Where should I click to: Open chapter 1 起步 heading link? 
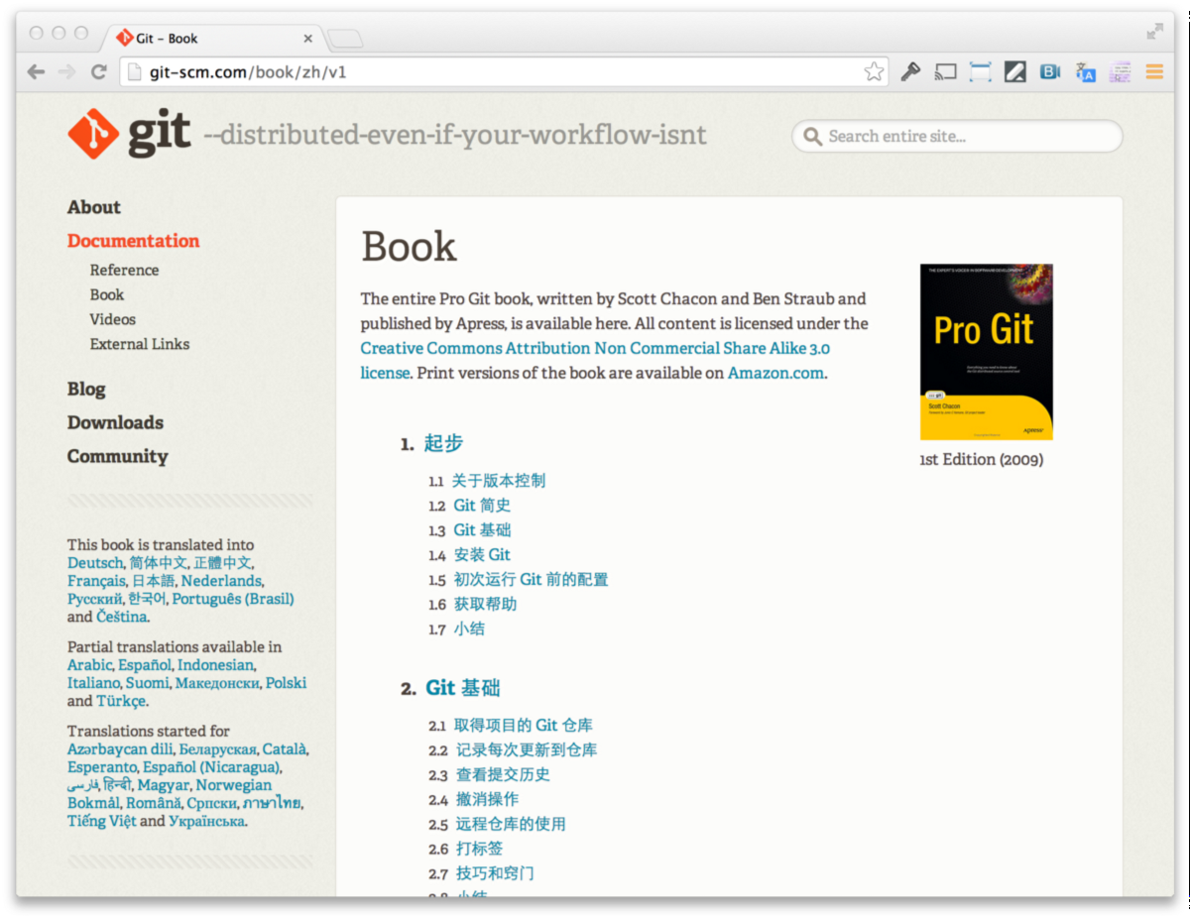443,443
